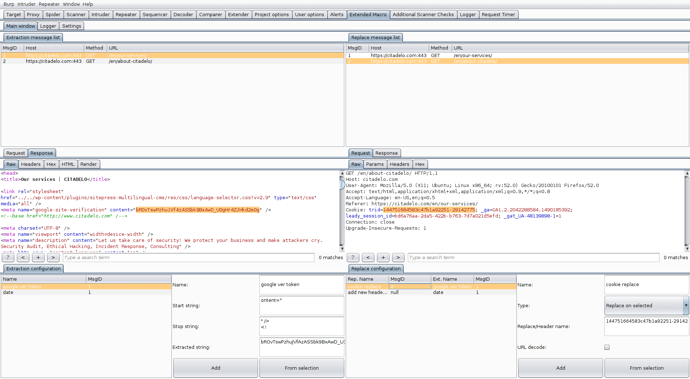Switch to the Comparer tab

pos(211,14)
